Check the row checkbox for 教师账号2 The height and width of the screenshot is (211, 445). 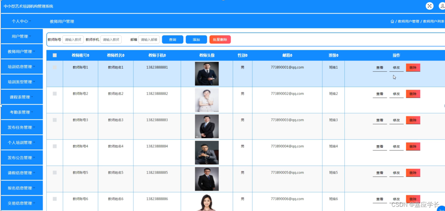click(55, 94)
